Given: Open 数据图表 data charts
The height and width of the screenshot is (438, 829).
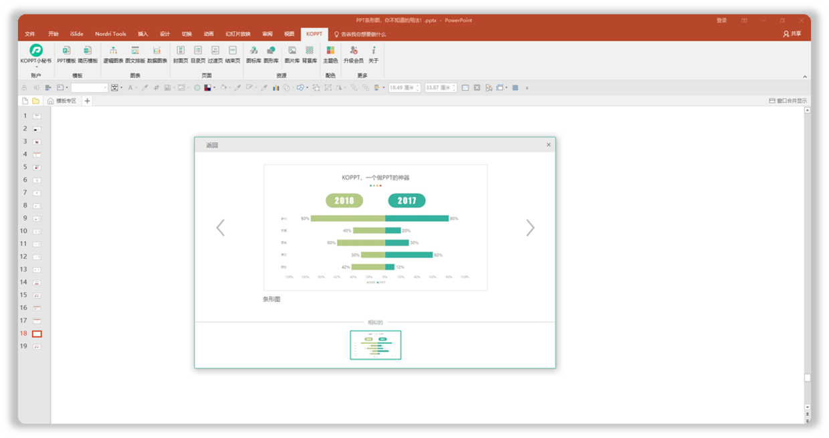Looking at the screenshot, I should tap(157, 55).
